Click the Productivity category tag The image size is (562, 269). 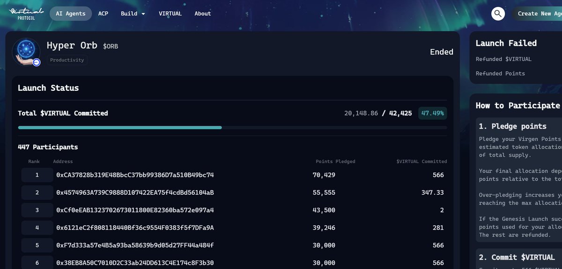pos(67,60)
